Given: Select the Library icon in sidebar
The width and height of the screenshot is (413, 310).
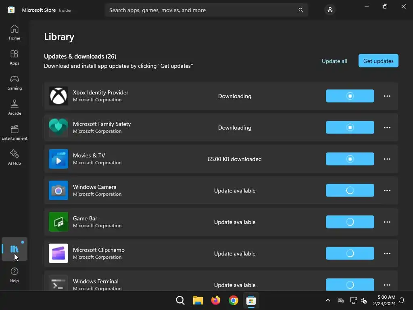Looking at the screenshot, I should (15, 249).
